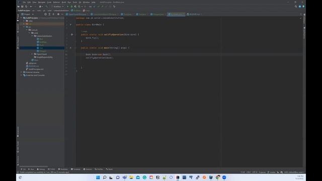Click LiskovSubstitution in the navigation breadcrumb

[x=61, y=11]
